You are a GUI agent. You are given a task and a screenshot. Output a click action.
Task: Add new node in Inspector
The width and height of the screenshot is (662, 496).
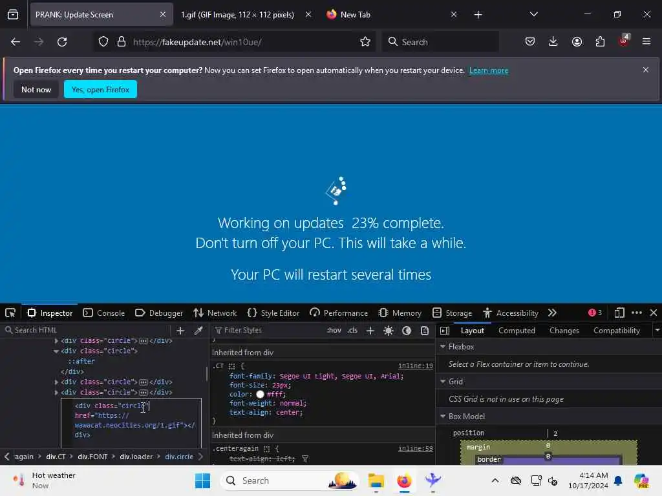[x=180, y=331]
